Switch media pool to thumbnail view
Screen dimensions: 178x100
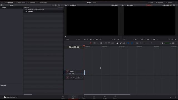pyautogui.click(x=53, y=5)
